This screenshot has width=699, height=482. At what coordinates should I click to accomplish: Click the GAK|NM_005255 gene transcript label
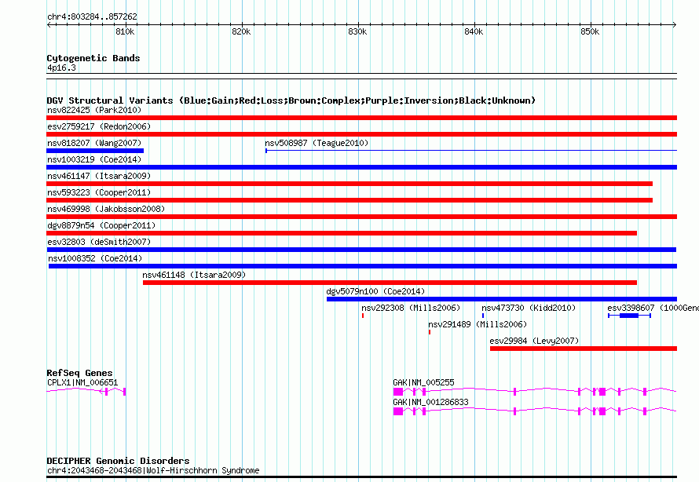pos(423,382)
